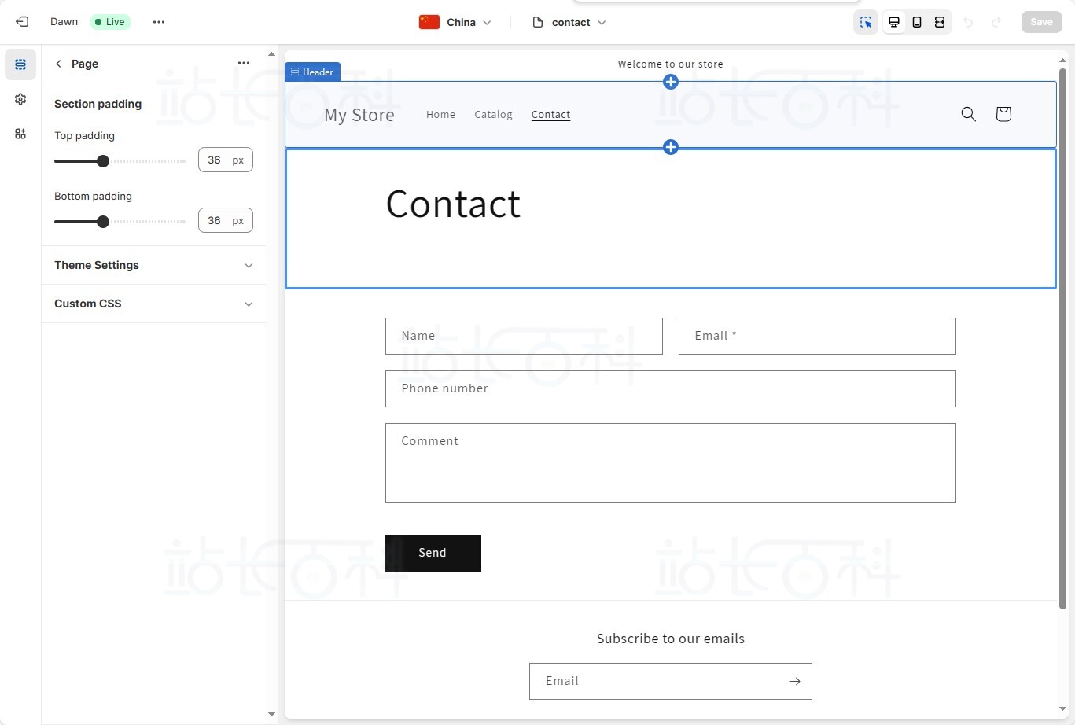Click the exit editor icon at top left
The width and height of the screenshot is (1075, 725).
pos(21,21)
